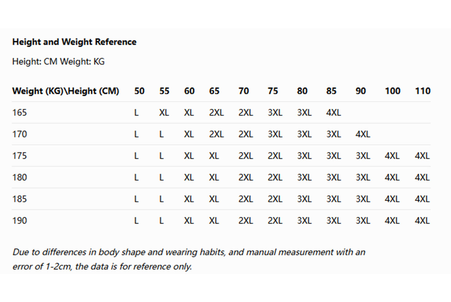The height and width of the screenshot is (302, 451).
Task: Click the 170 row label
Action: (x=19, y=134)
